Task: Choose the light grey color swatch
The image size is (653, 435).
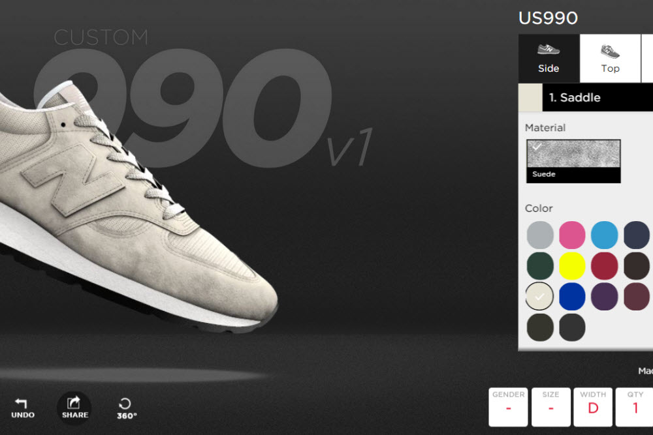Action: tap(540, 235)
